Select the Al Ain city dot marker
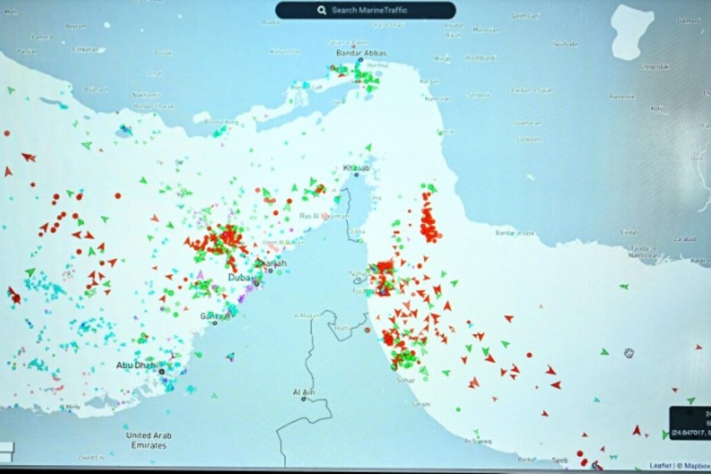This screenshot has height=474, width=711. pyautogui.click(x=303, y=399)
